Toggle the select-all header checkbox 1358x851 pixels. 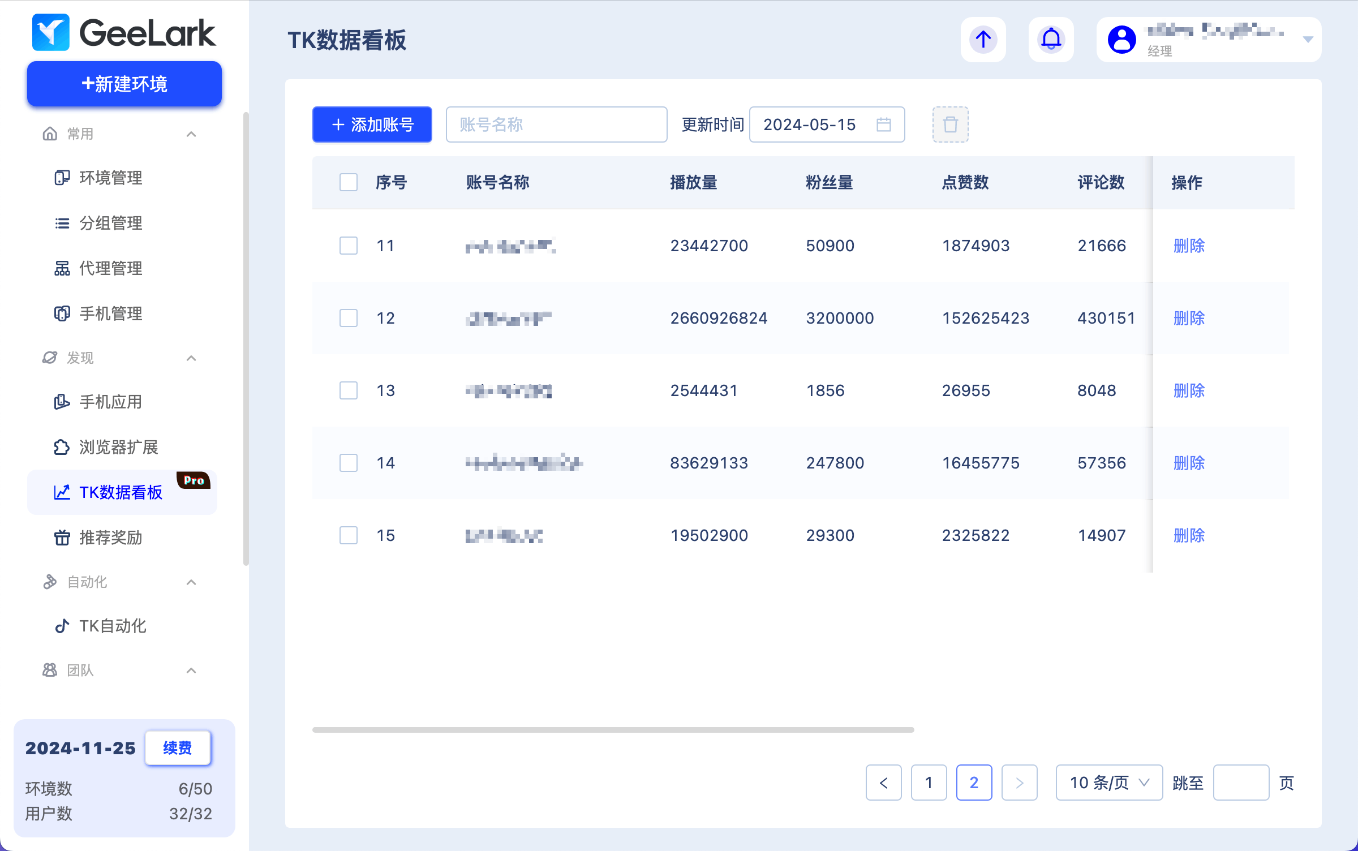tap(349, 182)
